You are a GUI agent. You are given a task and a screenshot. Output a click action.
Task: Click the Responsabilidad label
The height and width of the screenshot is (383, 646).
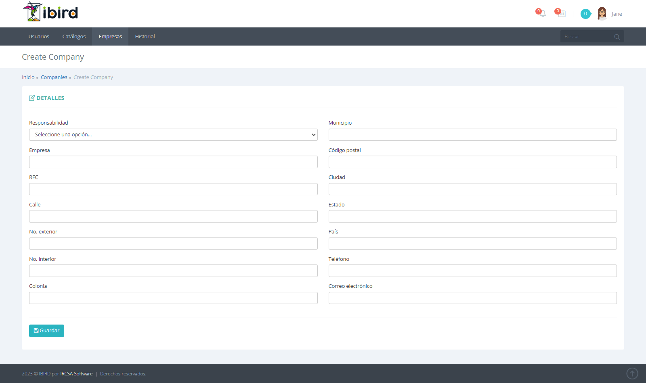click(48, 123)
